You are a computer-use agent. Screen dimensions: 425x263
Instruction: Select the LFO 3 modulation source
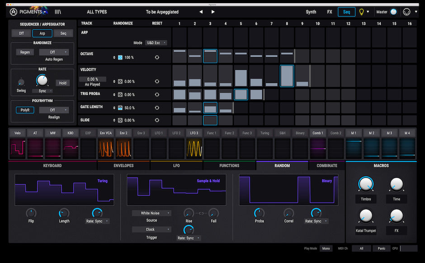coord(194,133)
